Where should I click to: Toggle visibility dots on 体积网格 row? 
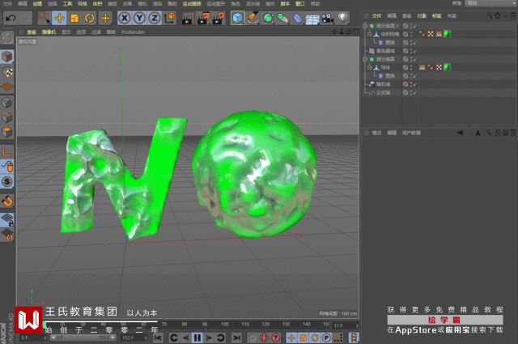point(411,34)
